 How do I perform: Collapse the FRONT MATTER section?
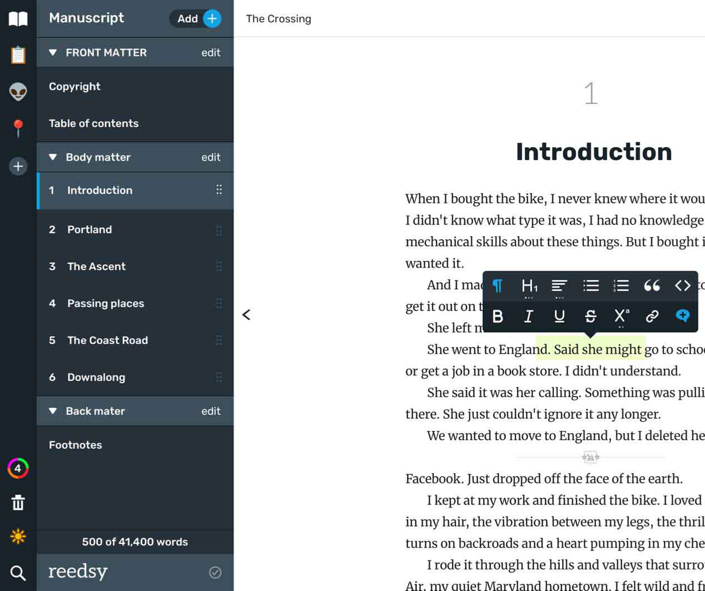[53, 53]
